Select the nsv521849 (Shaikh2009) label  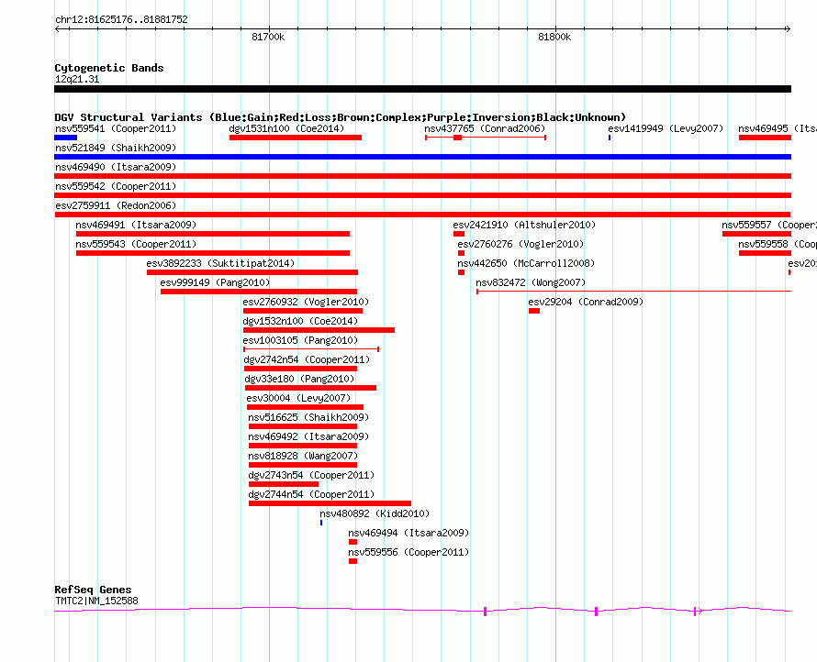coord(116,148)
